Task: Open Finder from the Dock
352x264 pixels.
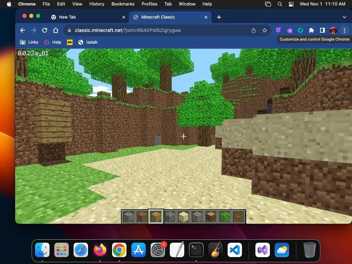Action: click(42, 250)
